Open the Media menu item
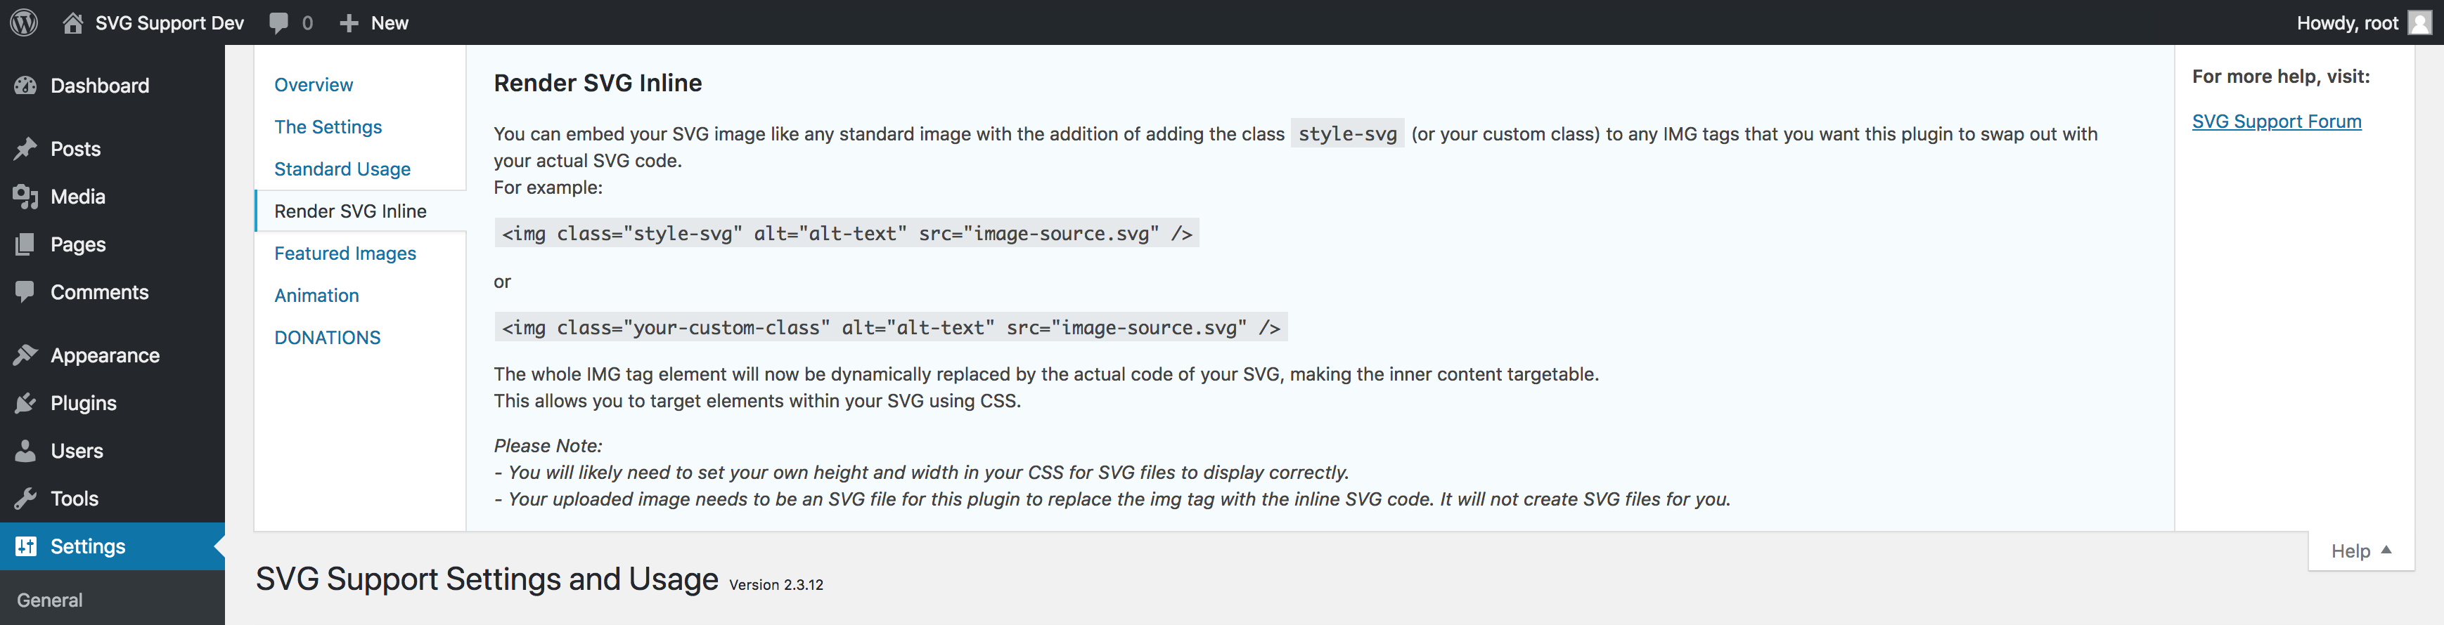This screenshot has height=625, width=2444. click(x=112, y=196)
